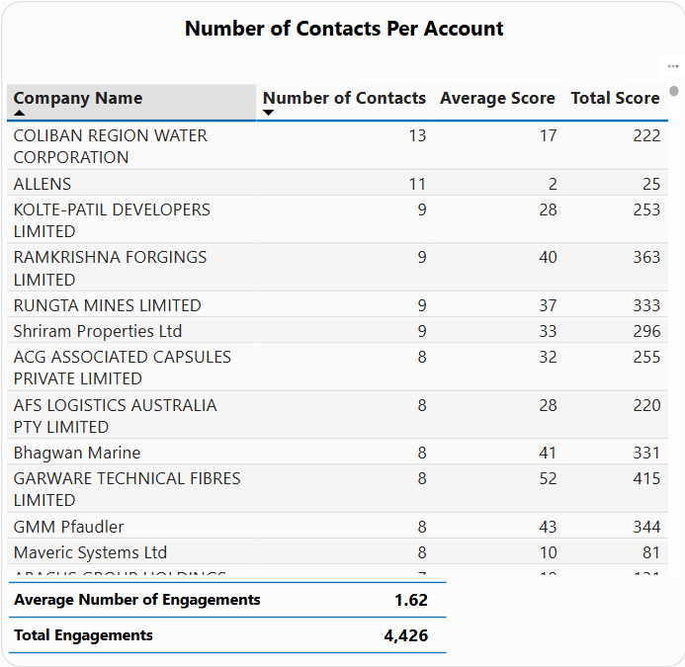Click total score 296 for Shriram Properties
The height and width of the screenshot is (667, 685).
[646, 331]
